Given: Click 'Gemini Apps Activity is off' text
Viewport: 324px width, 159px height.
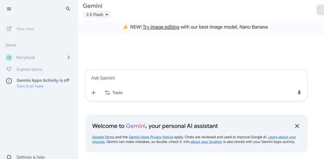Looking at the screenshot, I should 43,80.
